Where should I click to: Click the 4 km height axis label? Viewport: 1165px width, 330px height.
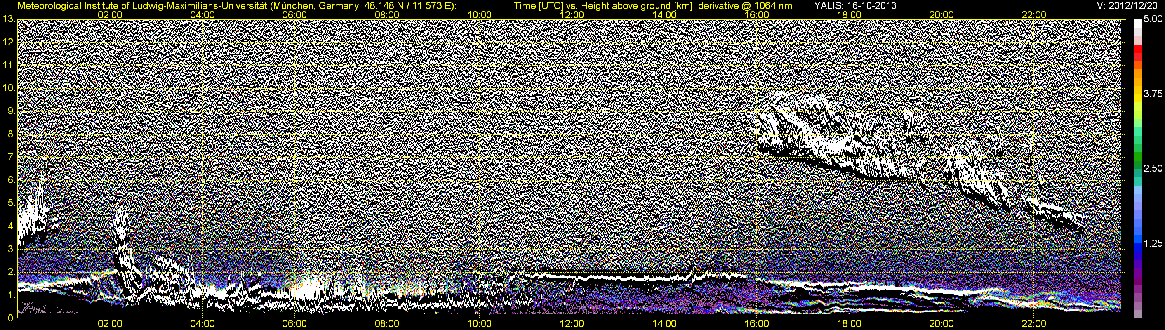tap(11, 226)
